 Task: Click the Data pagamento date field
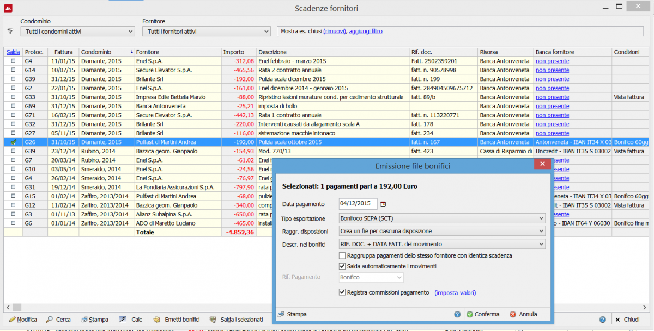pyautogui.click(x=358, y=204)
